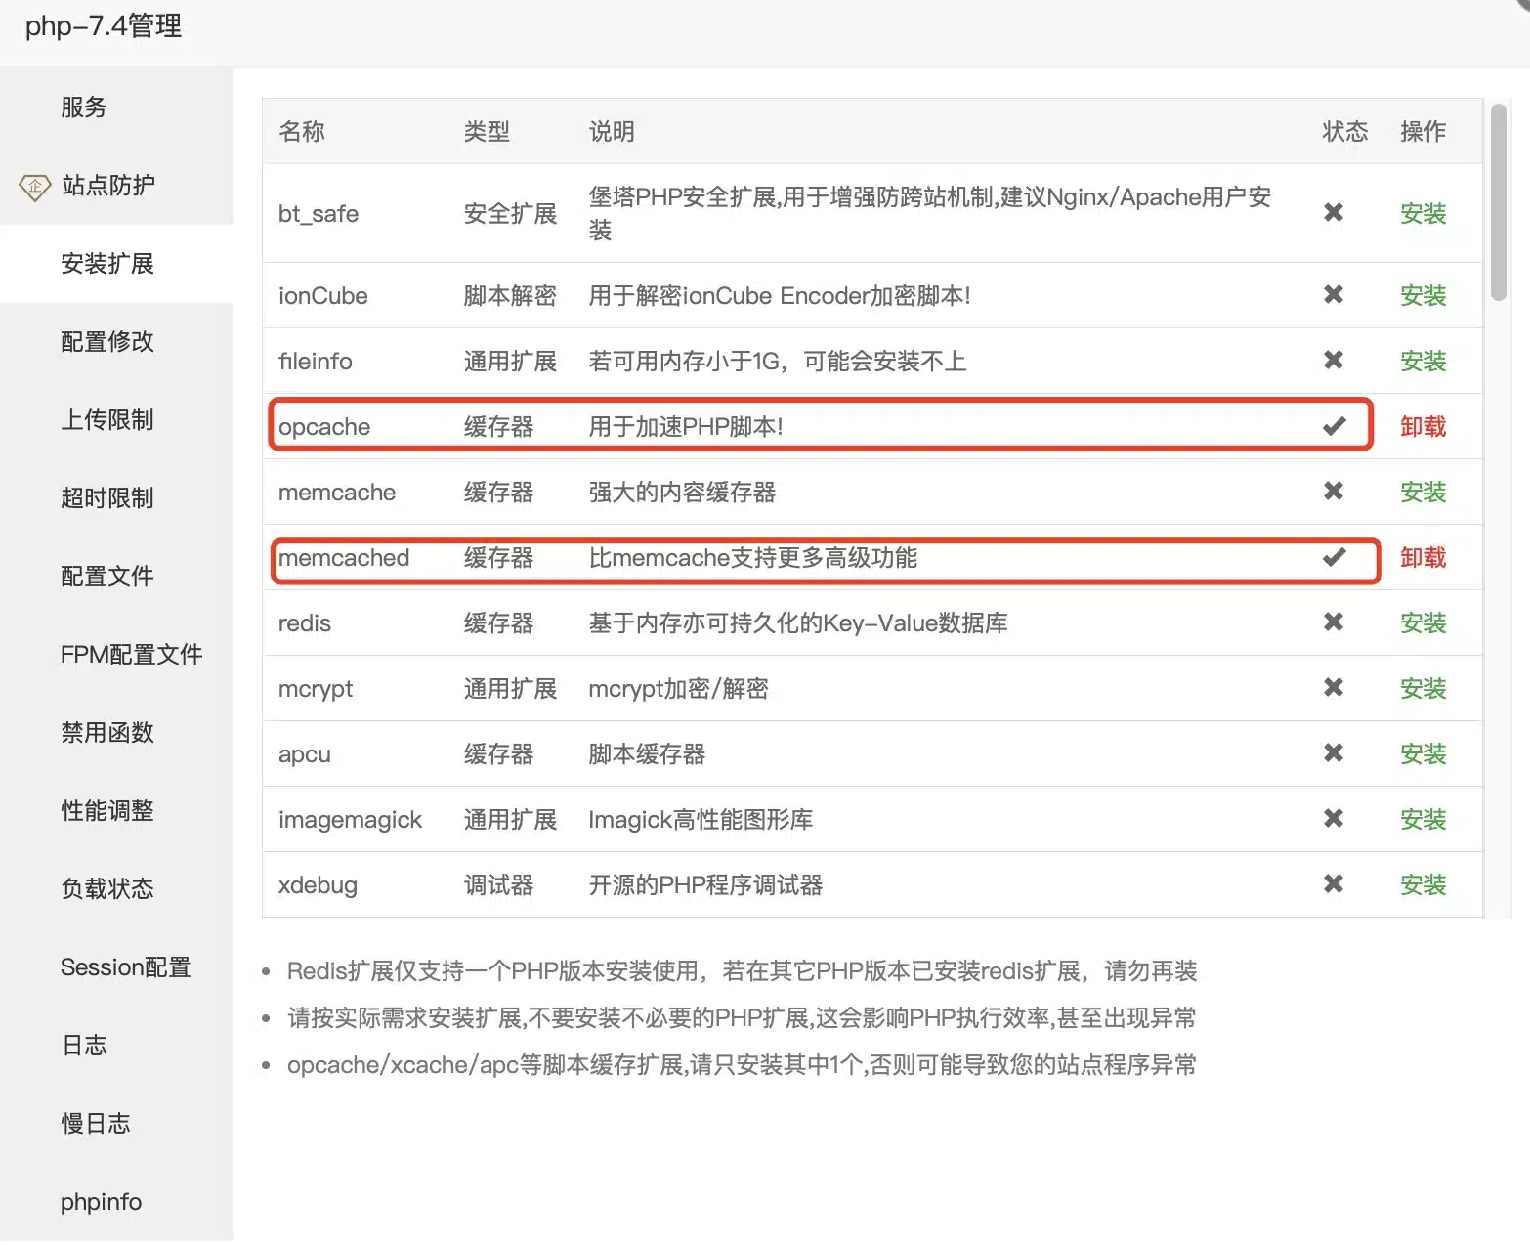Click the redis name cell
The width and height of the screenshot is (1530, 1245).
tap(305, 623)
